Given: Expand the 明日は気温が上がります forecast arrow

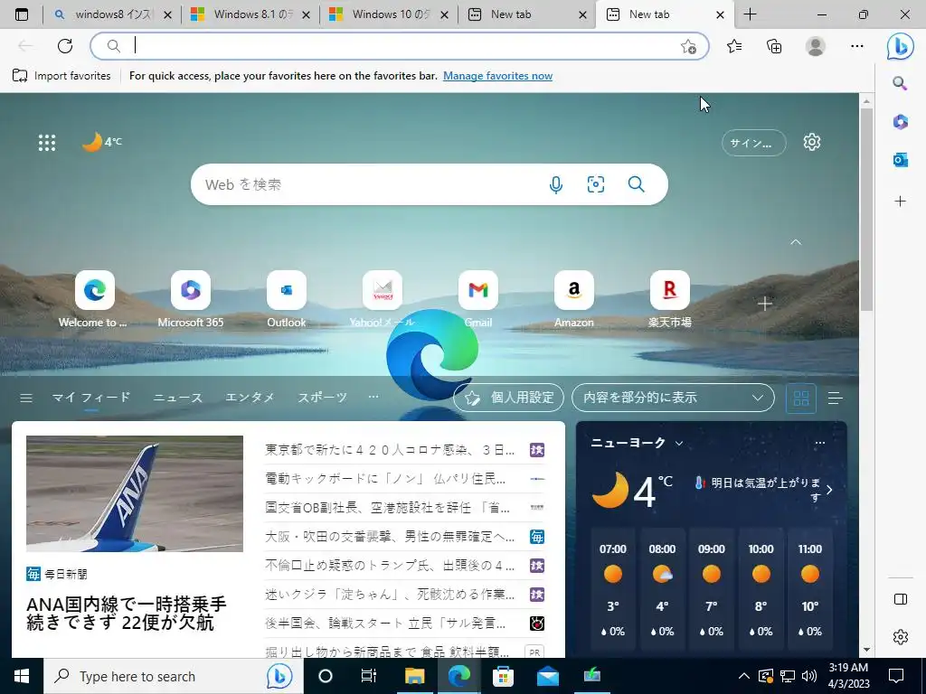Looking at the screenshot, I should click(x=830, y=490).
